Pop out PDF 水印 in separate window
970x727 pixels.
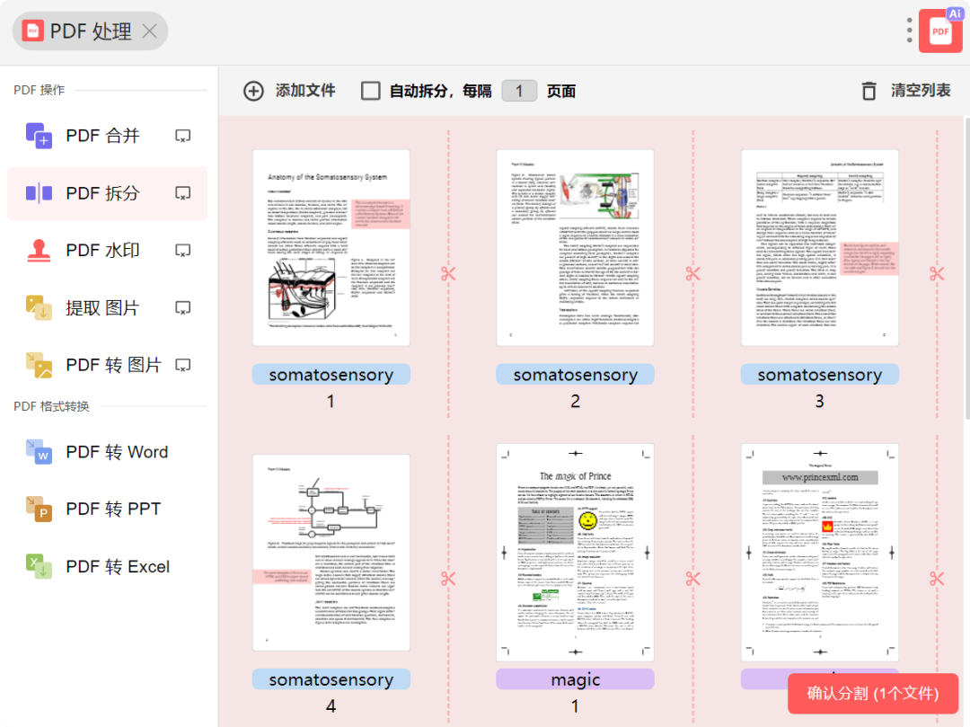tap(182, 251)
